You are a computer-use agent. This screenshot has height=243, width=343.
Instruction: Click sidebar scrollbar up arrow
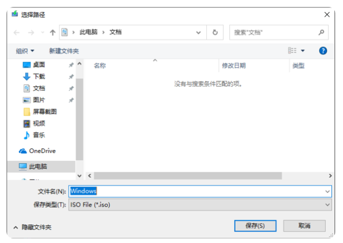pyautogui.click(x=80, y=63)
